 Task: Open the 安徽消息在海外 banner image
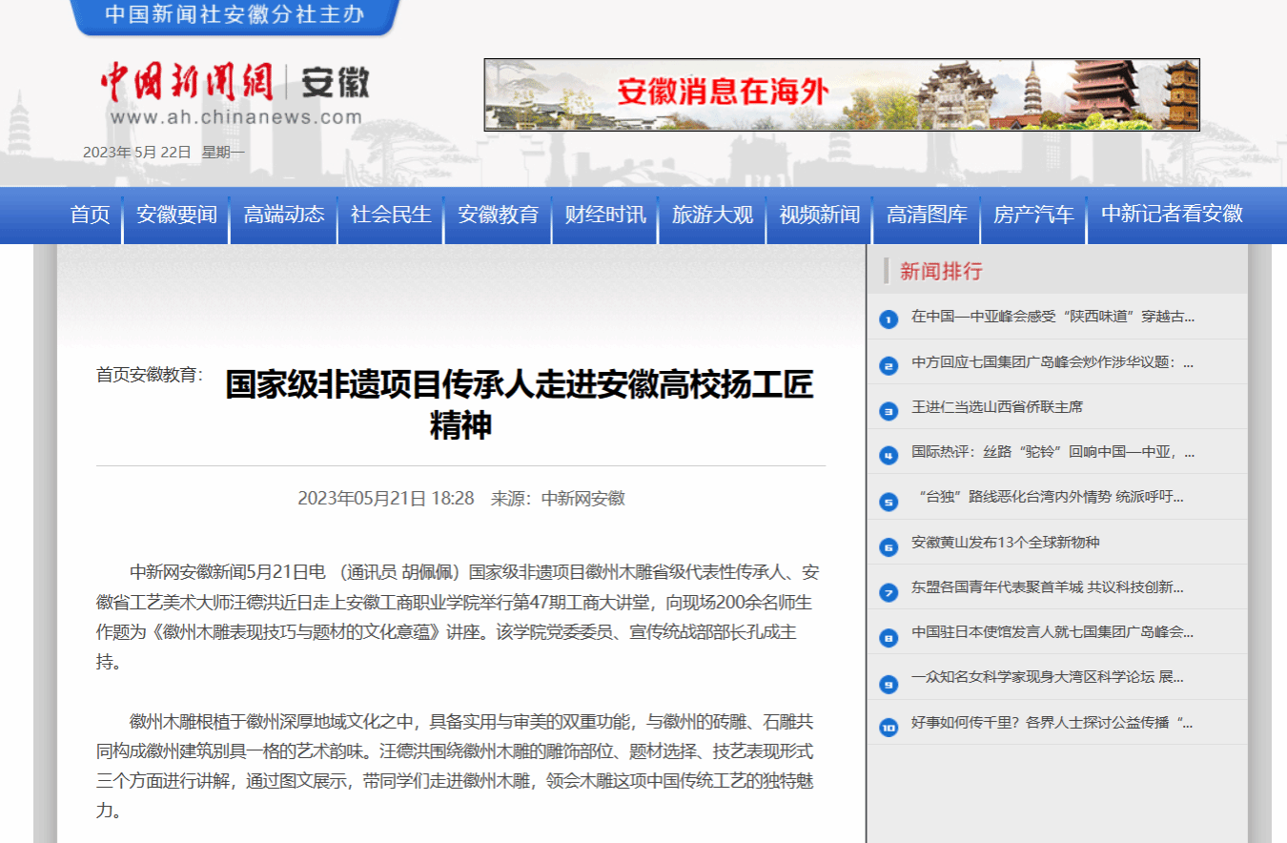tap(841, 94)
